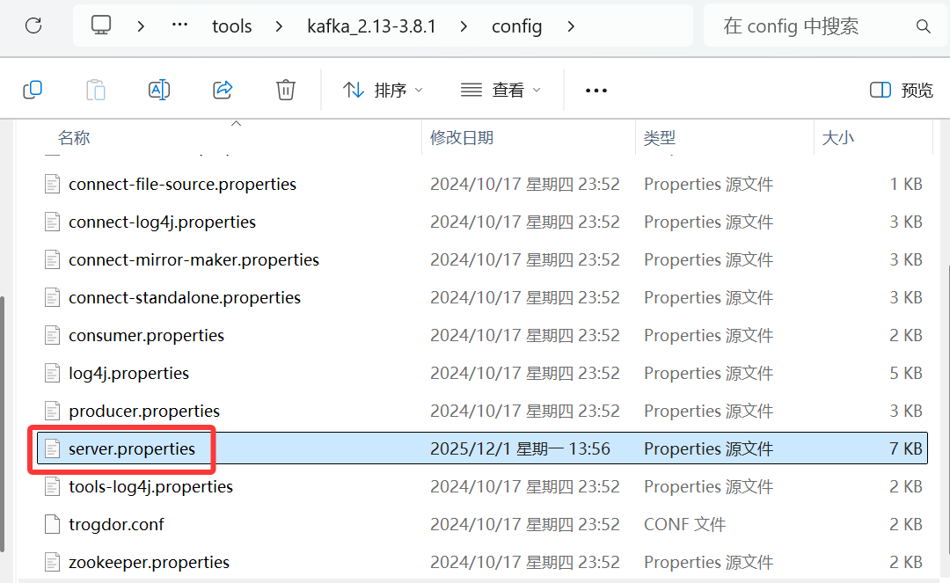Open the 排序 sort dropdown

383,91
